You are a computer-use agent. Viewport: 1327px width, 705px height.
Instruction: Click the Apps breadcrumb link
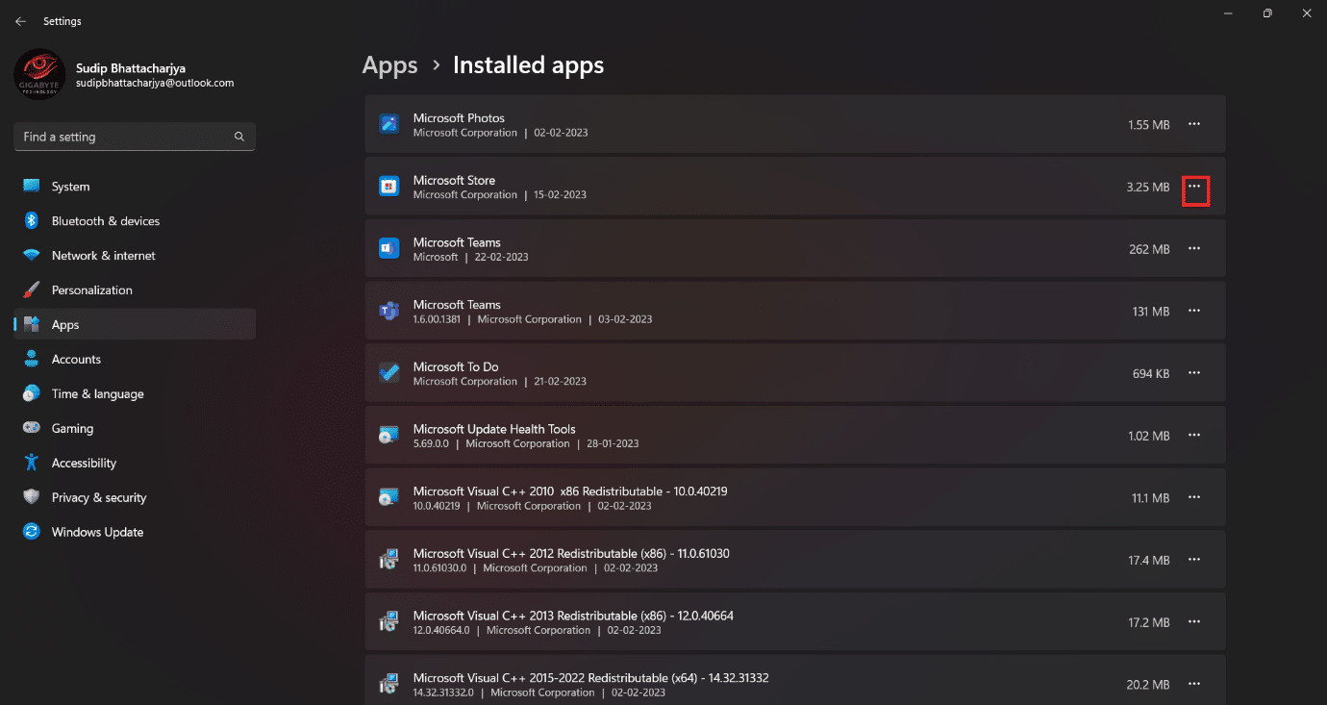[x=389, y=65]
